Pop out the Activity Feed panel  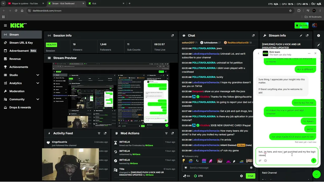pos(105,133)
